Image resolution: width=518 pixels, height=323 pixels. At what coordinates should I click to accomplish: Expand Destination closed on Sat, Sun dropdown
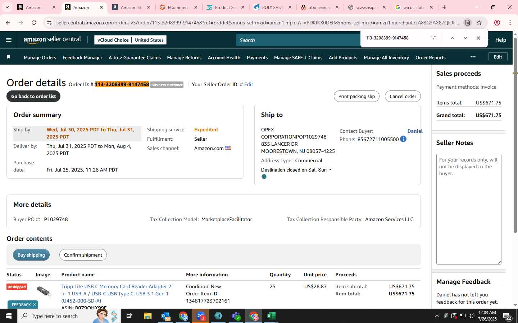(x=296, y=170)
